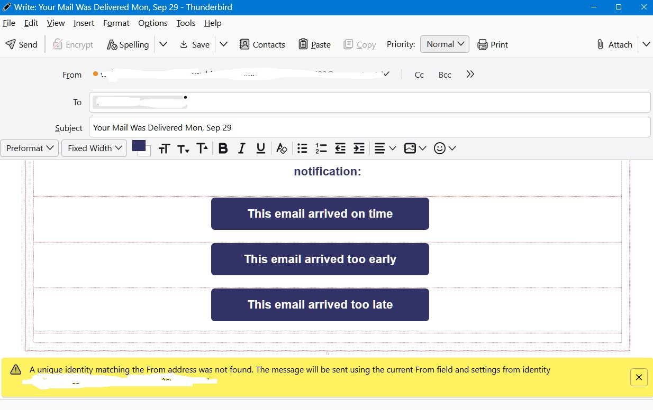Dismiss the yellow identity warning
653x410 pixels.
[639, 377]
